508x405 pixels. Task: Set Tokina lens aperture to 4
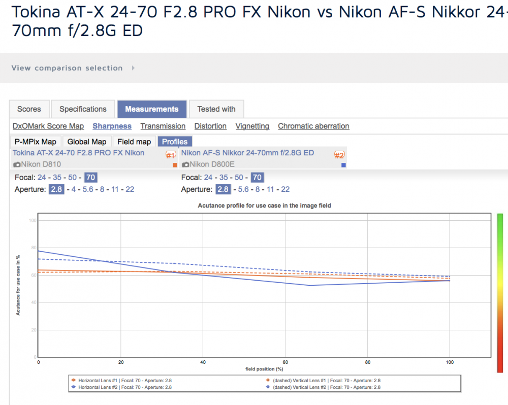(74, 189)
